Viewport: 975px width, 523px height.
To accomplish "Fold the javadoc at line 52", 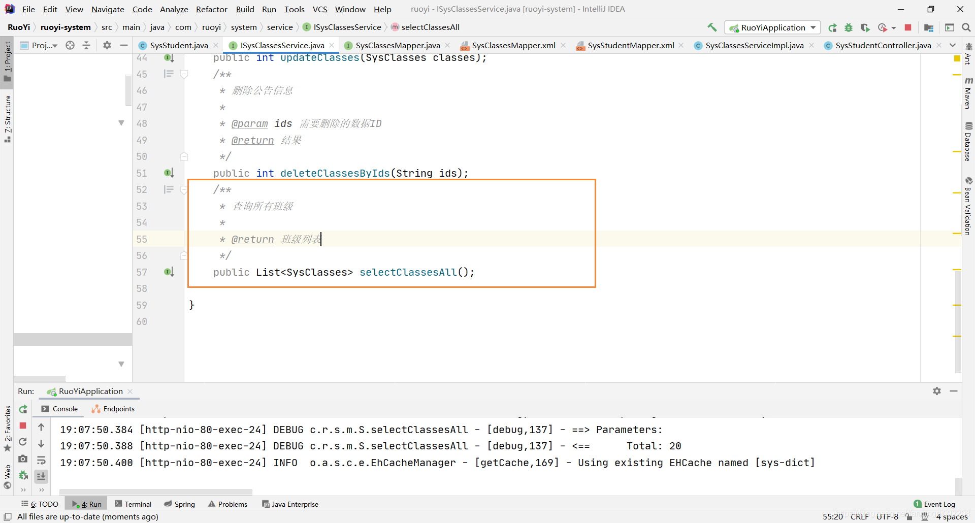I will point(184,189).
